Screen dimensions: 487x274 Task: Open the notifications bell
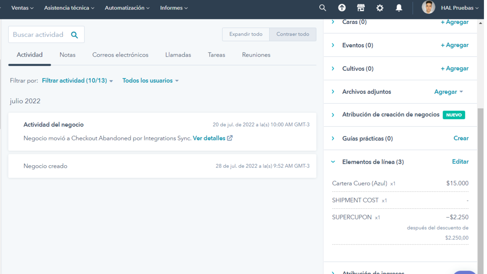(399, 8)
